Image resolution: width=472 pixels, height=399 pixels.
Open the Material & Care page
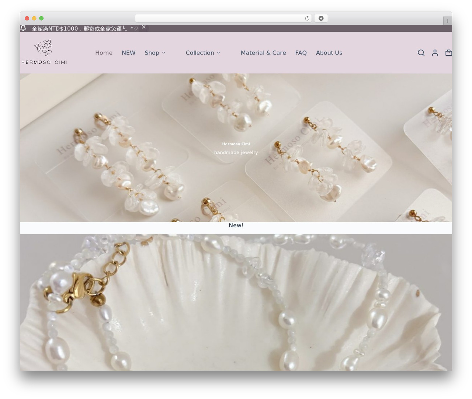pyautogui.click(x=263, y=53)
